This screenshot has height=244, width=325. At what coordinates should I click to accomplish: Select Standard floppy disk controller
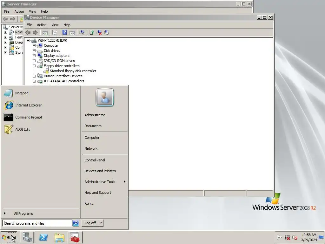pyautogui.click(x=73, y=71)
